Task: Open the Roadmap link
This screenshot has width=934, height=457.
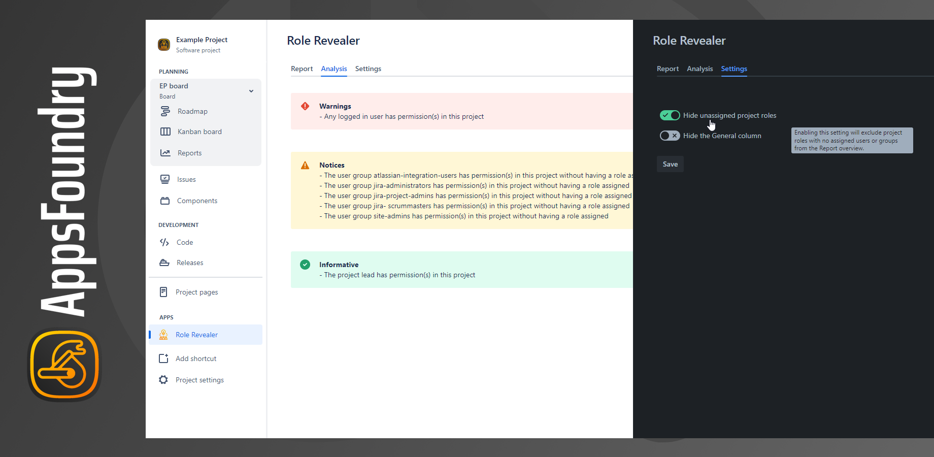Action: (x=192, y=111)
